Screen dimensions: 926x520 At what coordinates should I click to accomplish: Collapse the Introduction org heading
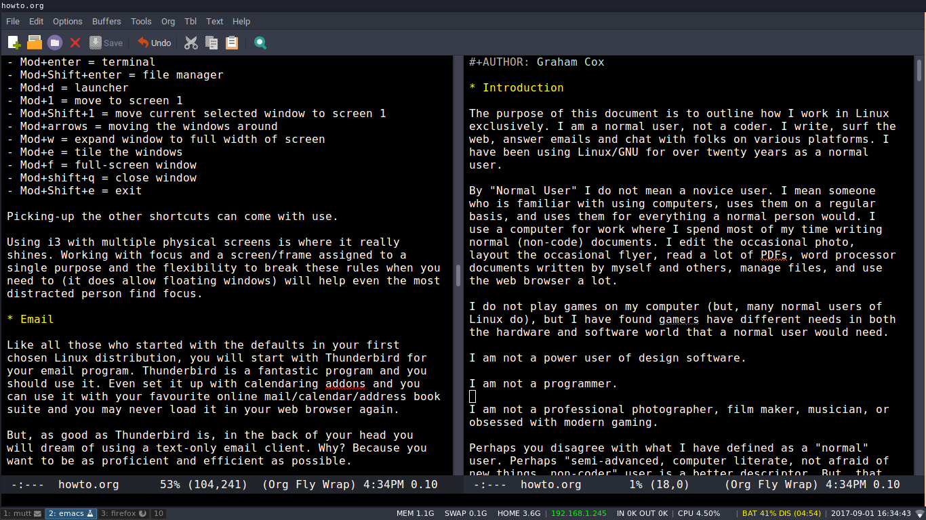click(x=517, y=87)
